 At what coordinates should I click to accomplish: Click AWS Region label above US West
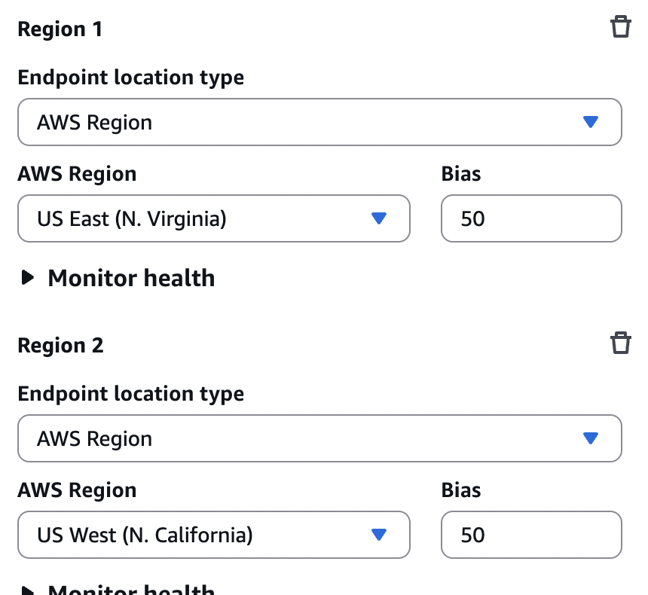(x=77, y=490)
